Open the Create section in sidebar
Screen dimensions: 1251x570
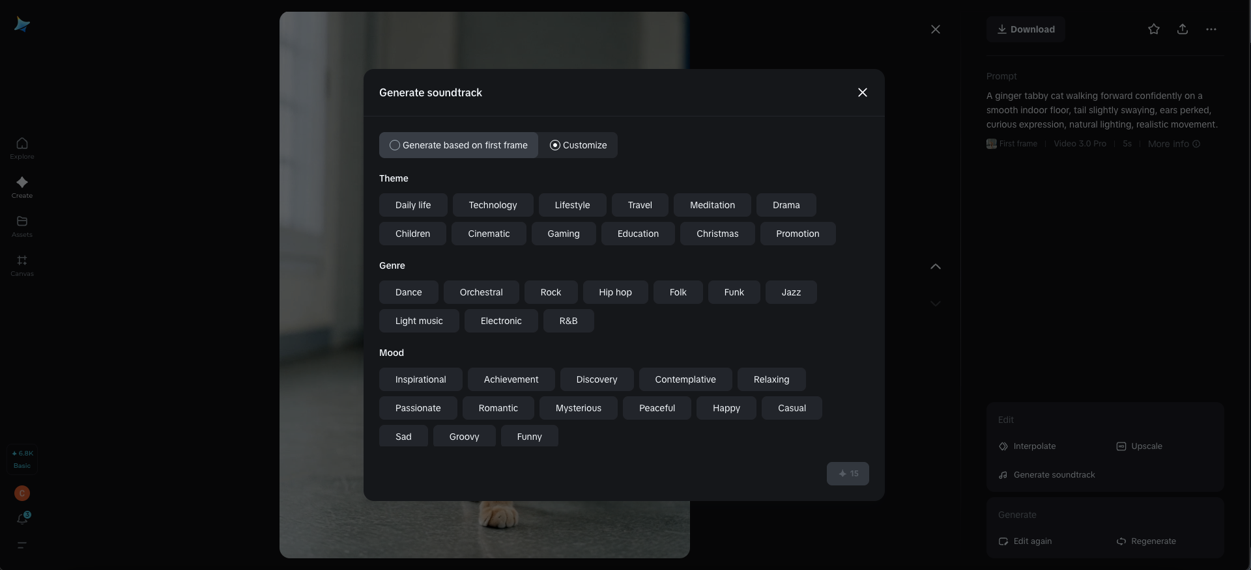(x=22, y=187)
